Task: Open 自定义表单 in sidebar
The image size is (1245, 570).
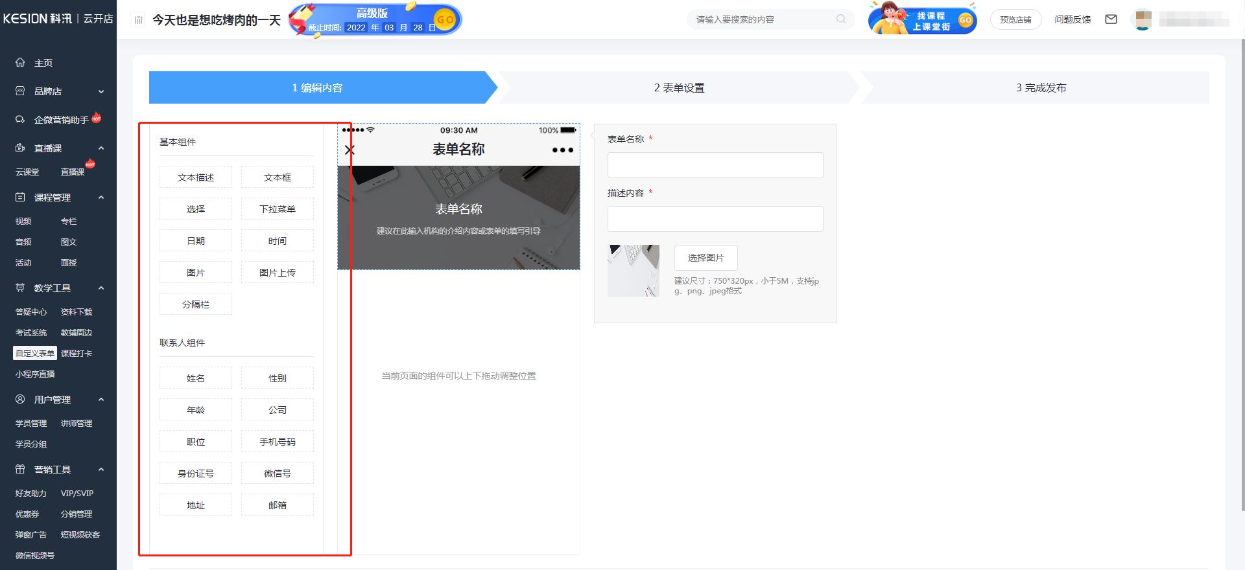Action: click(35, 354)
